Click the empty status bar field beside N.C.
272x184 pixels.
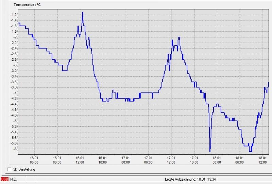pos(30,179)
